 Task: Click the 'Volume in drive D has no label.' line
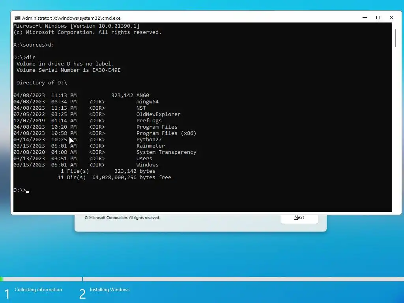(x=65, y=64)
